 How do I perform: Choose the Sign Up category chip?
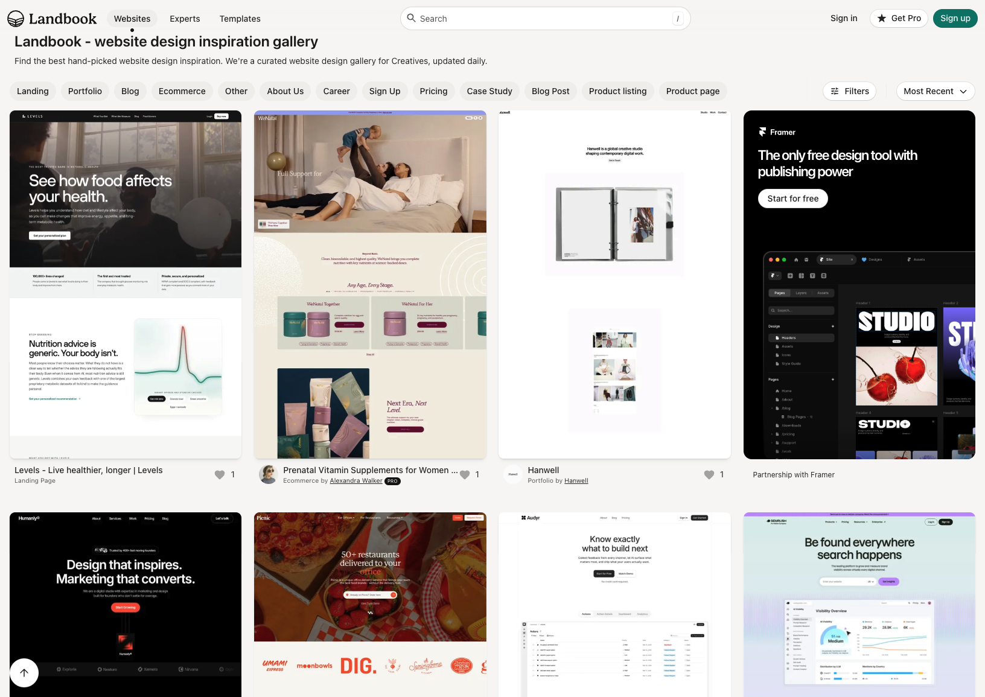(x=385, y=91)
